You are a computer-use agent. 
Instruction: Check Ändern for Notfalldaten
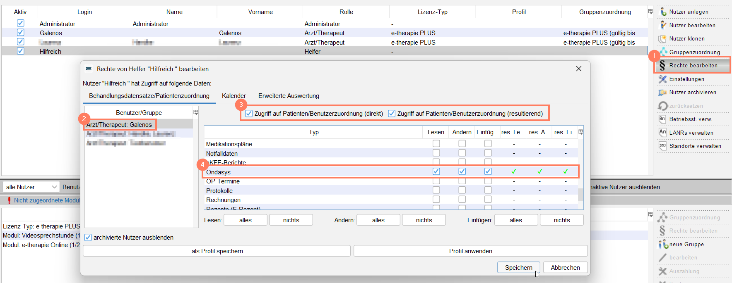[x=462, y=153]
